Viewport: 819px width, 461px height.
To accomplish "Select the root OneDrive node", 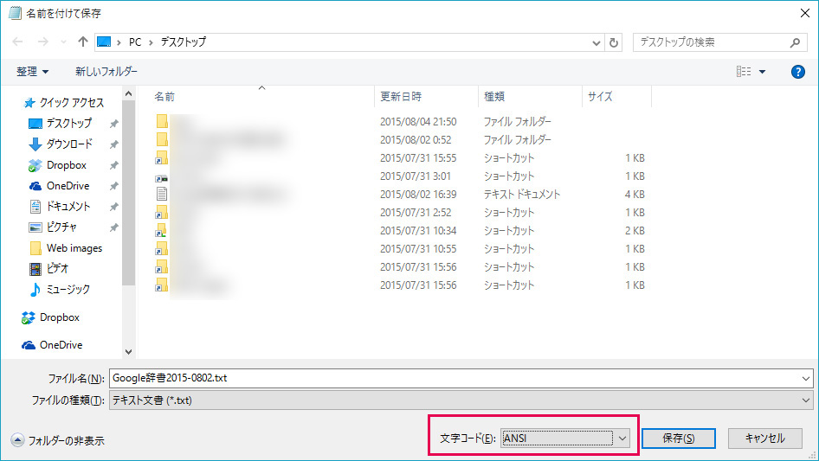I will click(x=52, y=345).
